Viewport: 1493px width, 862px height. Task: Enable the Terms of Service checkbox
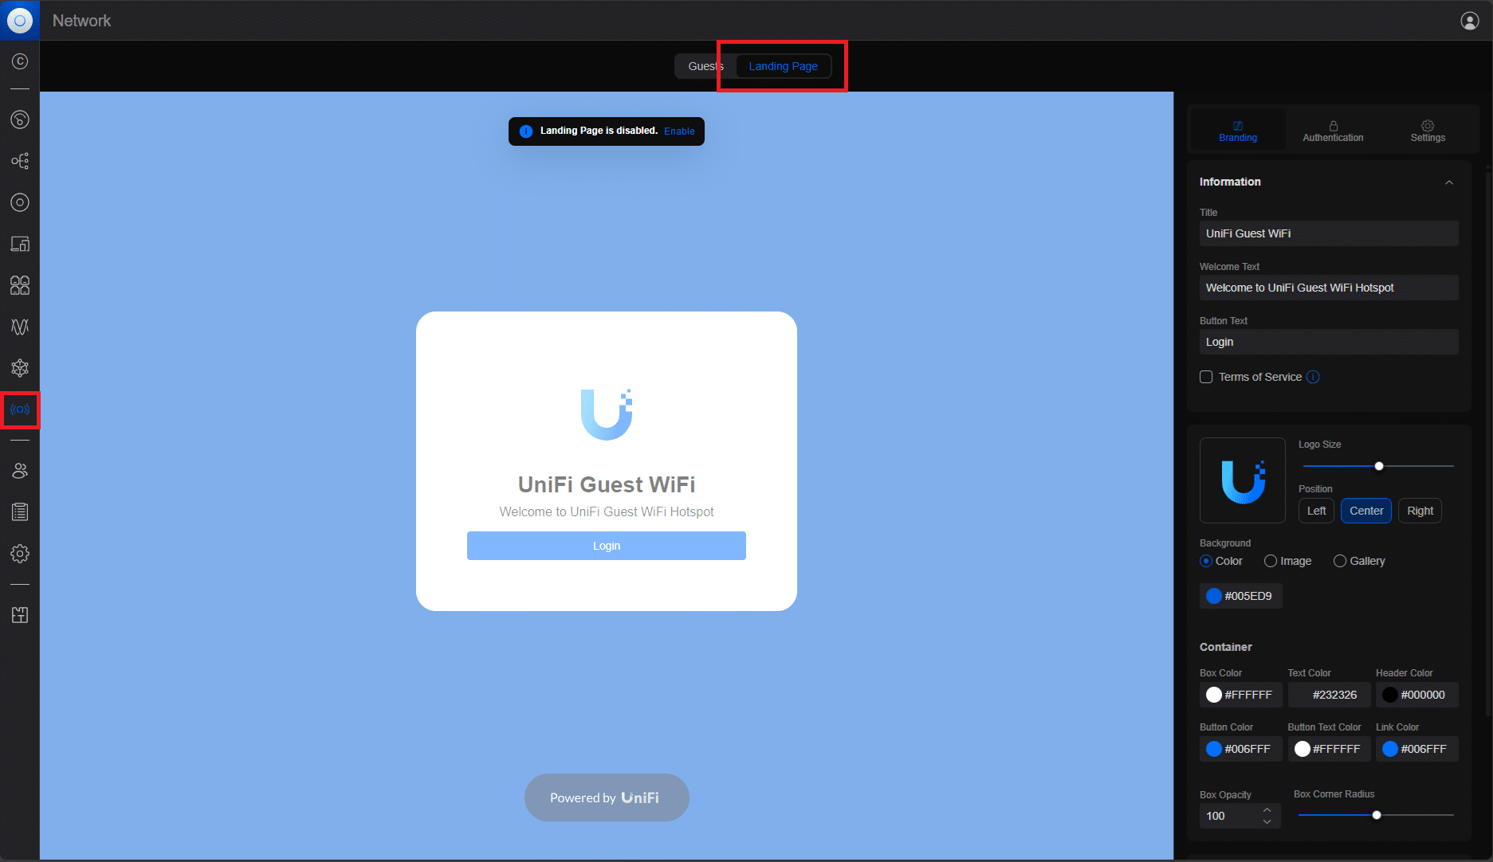coord(1206,377)
